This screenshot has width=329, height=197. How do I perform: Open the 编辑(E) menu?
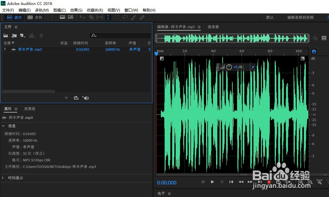pyautogui.click(x=24, y=10)
